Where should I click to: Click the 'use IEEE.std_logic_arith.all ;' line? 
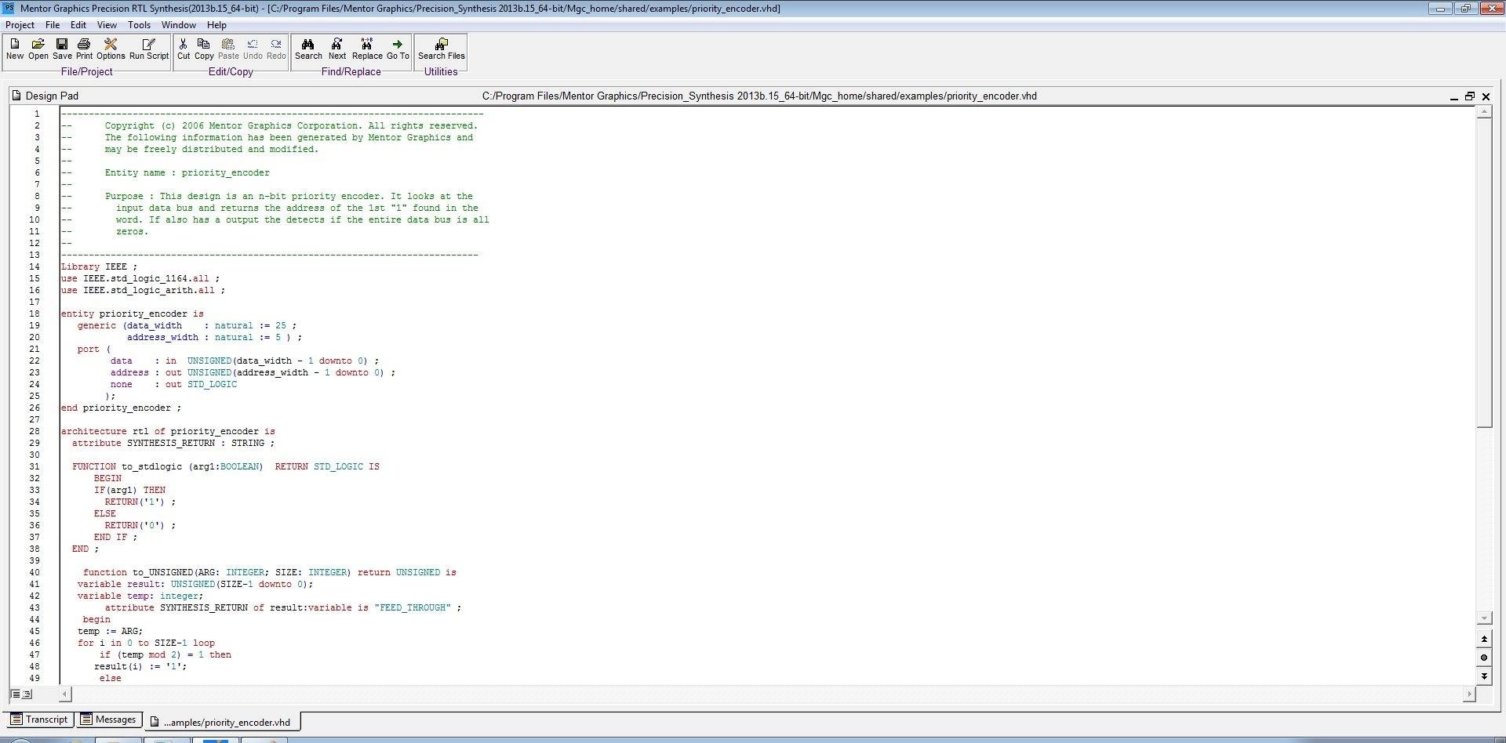click(143, 290)
